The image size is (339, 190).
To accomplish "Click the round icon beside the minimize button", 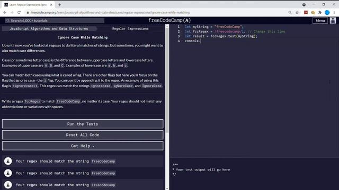I will pyautogui.click(x=304, y=5).
